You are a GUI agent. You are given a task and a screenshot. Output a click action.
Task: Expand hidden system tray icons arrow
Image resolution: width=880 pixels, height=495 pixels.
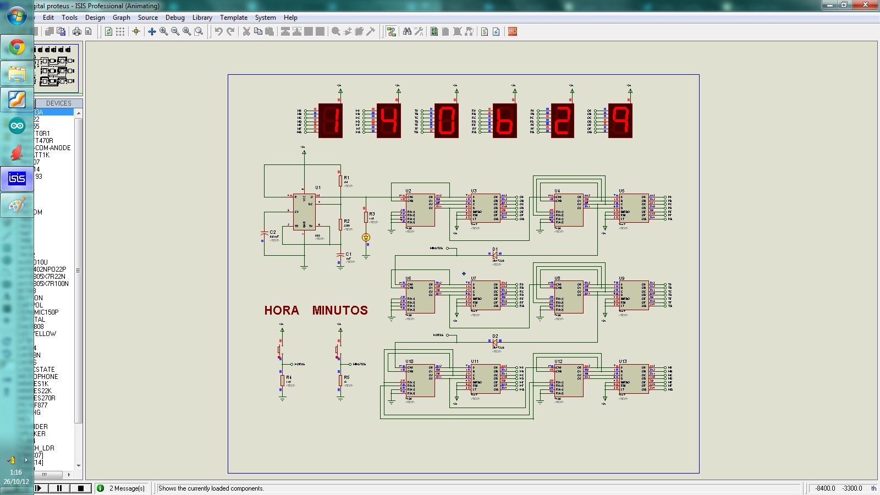[26, 460]
